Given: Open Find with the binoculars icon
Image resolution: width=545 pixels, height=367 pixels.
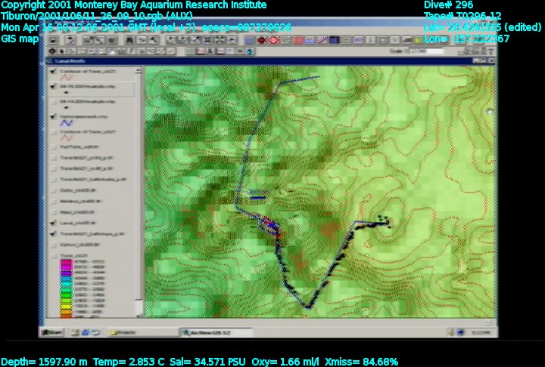Looking at the screenshot, I should click(x=129, y=40).
